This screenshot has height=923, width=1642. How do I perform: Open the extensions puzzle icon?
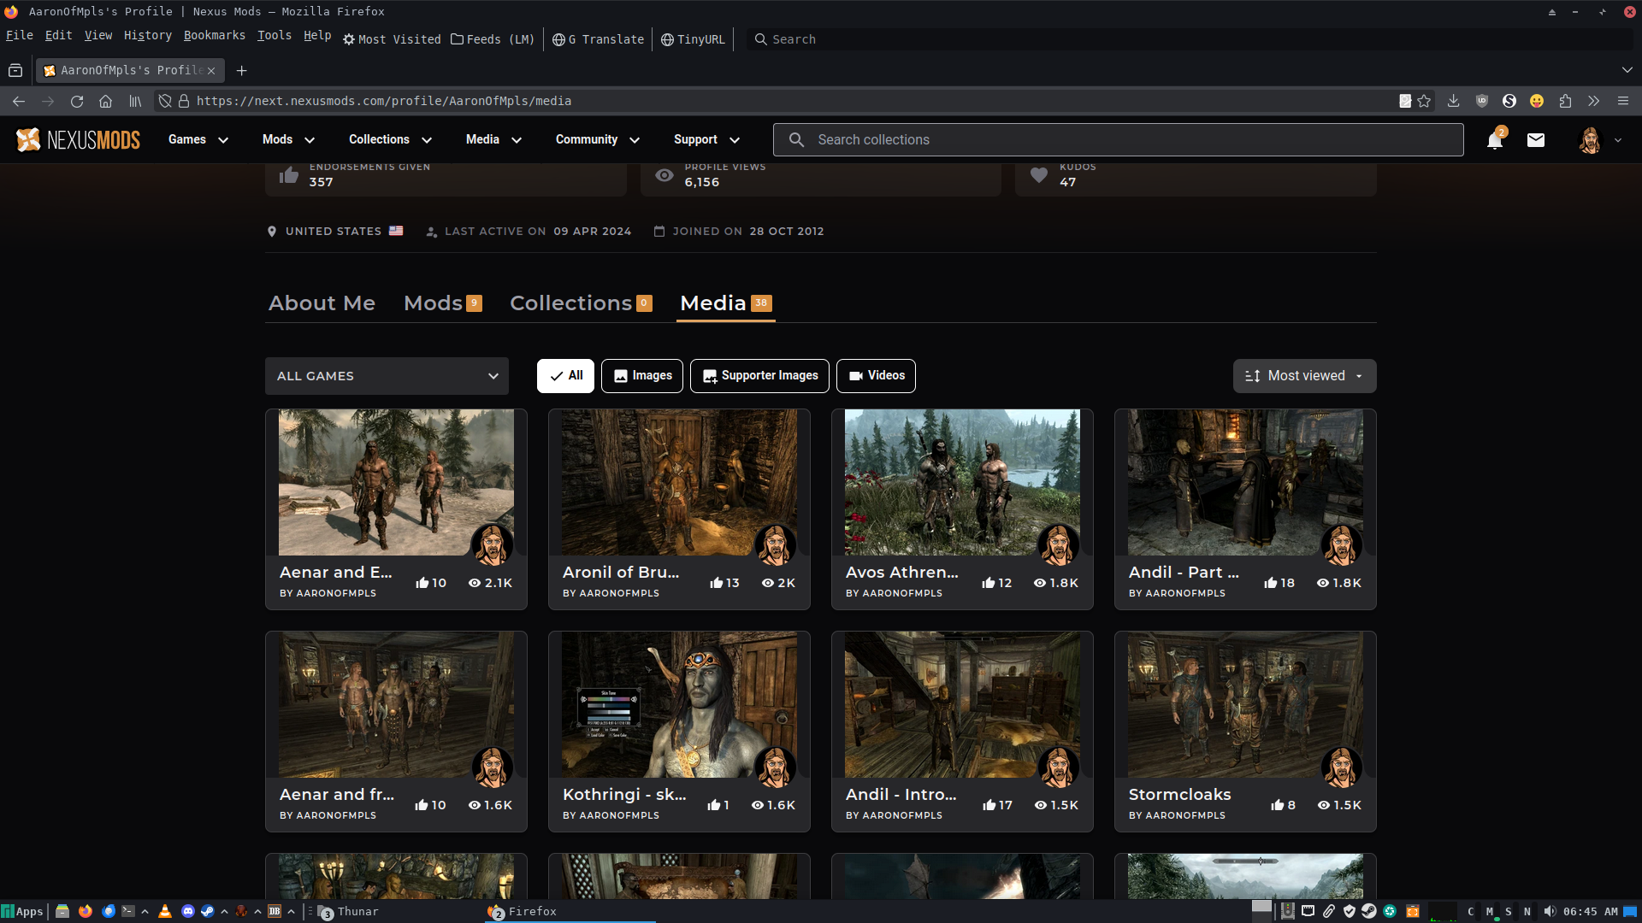point(1565,101)
